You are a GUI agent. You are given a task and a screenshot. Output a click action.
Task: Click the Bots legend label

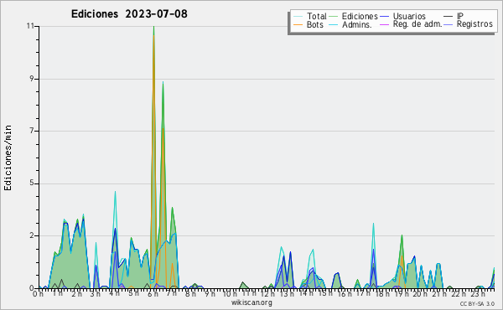click(x=315, y=24)
